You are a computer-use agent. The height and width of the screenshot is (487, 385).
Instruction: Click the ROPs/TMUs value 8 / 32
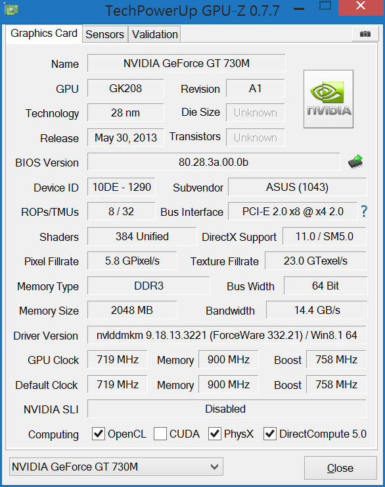pos(122,211)
